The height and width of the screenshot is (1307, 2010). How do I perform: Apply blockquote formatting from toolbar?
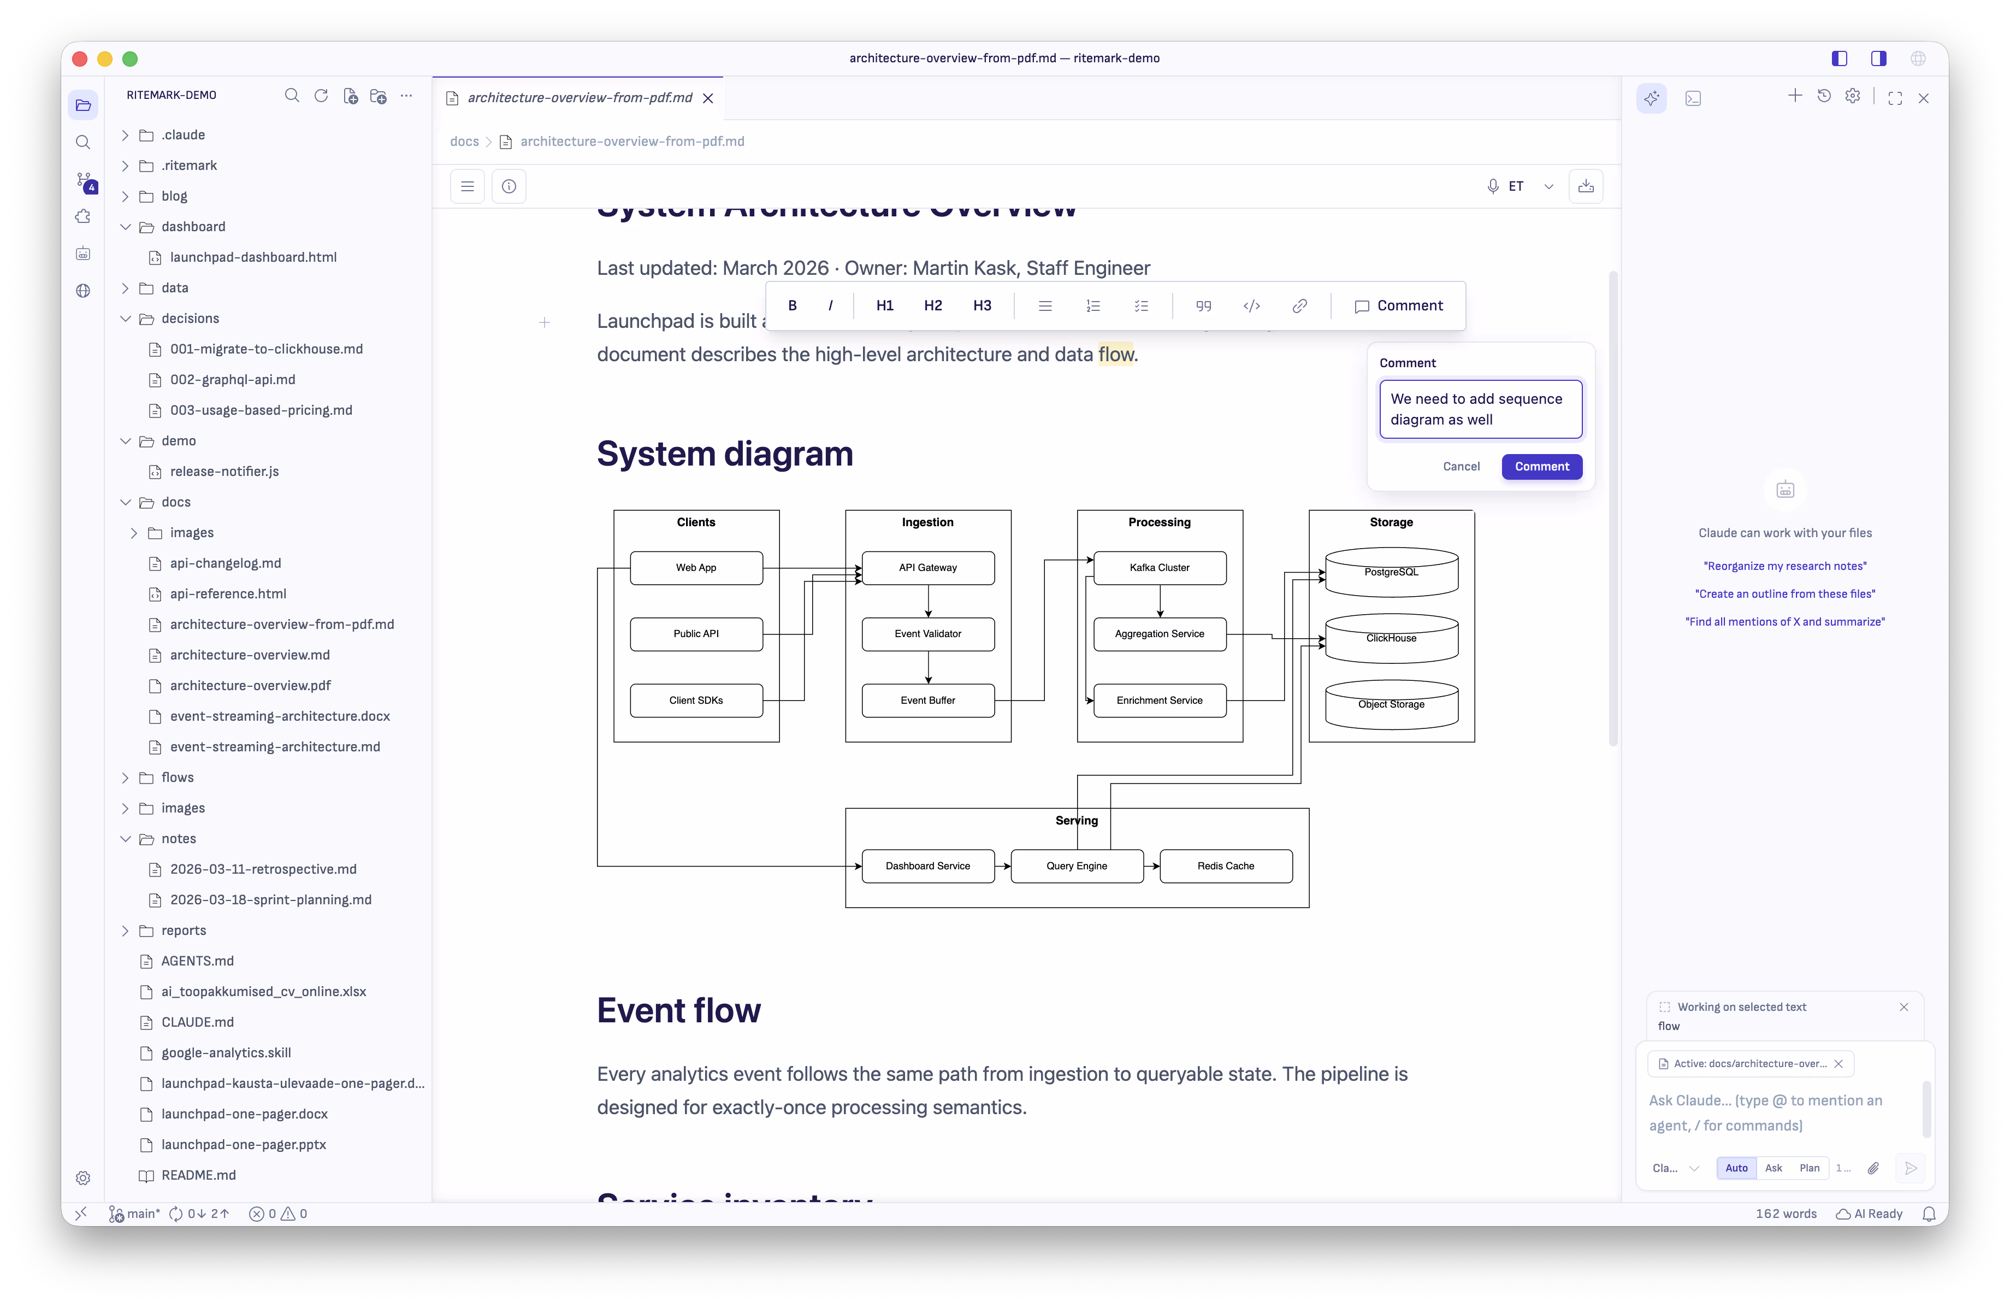point(1203,306)
